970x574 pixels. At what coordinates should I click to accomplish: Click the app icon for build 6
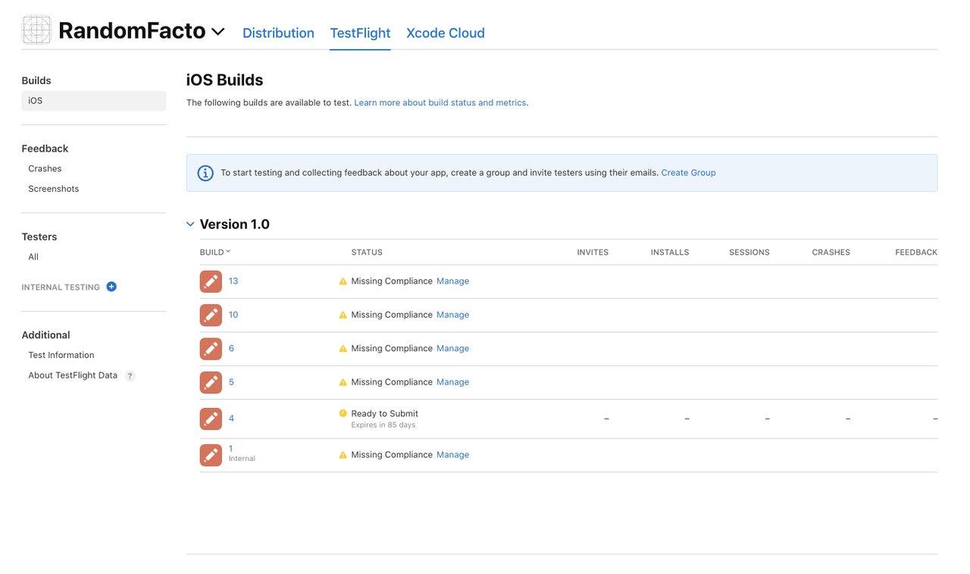click(x=211, y=349)
